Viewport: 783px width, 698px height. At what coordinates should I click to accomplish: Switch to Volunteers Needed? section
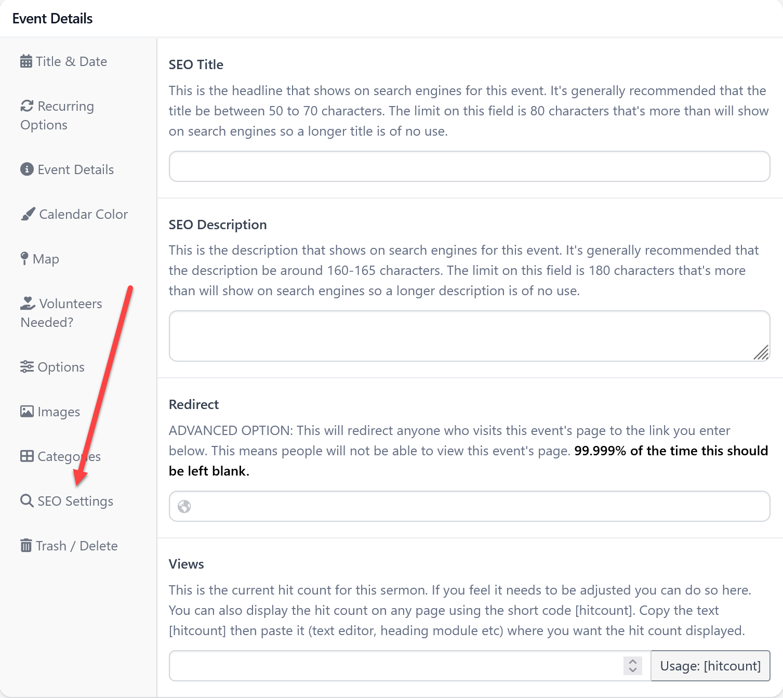(x=61, y=313)
